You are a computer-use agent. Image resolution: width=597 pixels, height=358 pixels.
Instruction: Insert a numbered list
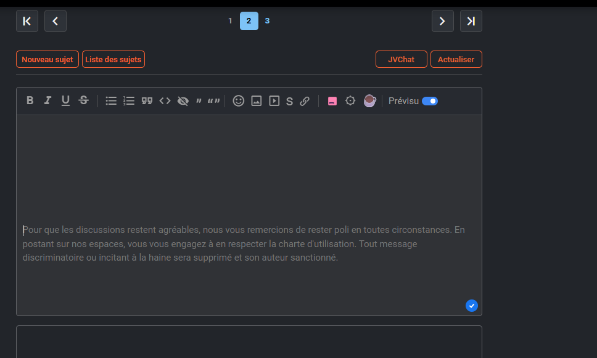[129, 101]
